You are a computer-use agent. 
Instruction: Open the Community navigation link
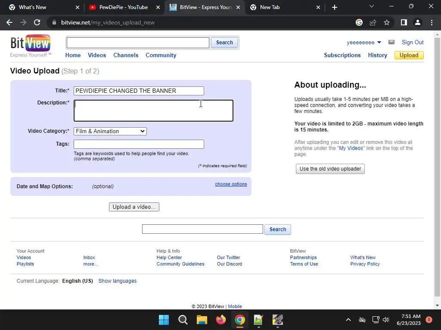click(x=161, y=55)
